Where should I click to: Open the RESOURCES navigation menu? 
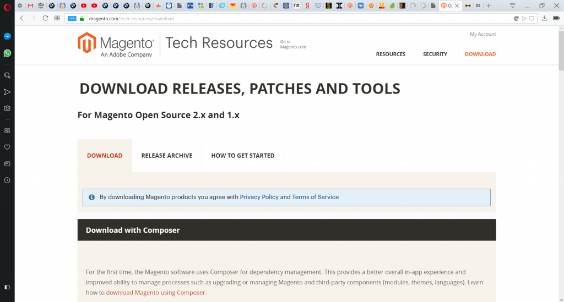point(391,54)
